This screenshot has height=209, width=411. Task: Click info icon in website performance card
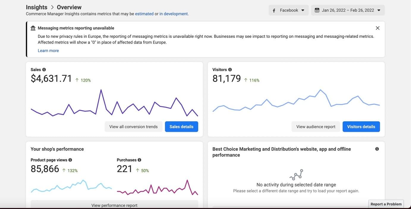(377, 149)
